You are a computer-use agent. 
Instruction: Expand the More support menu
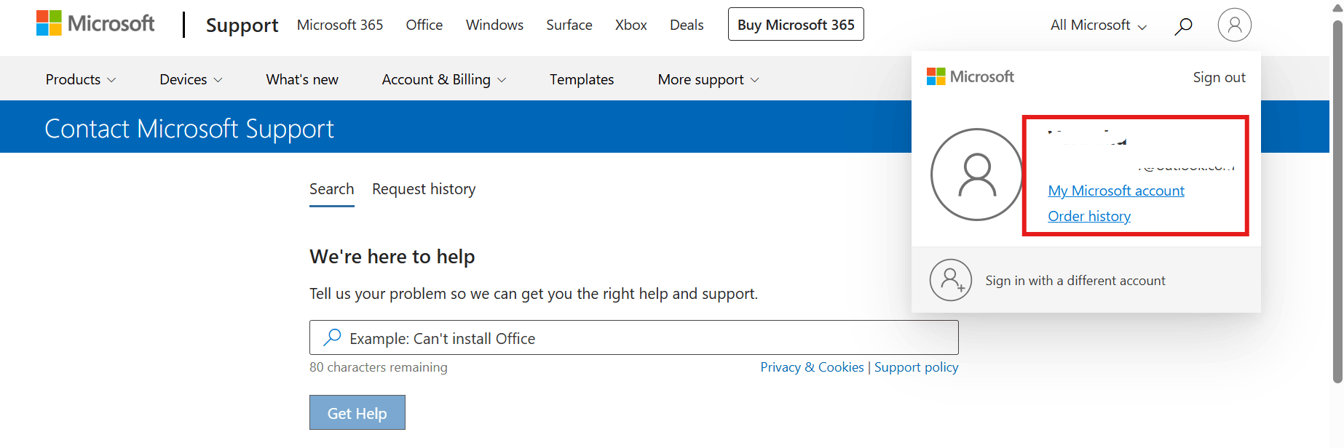pos(708,79)
